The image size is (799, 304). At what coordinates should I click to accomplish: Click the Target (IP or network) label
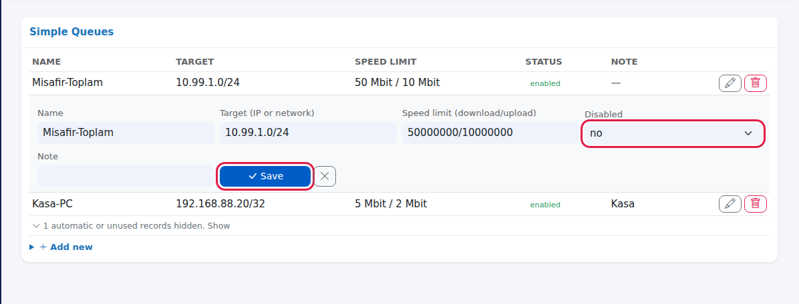click(x=267, y=113)
